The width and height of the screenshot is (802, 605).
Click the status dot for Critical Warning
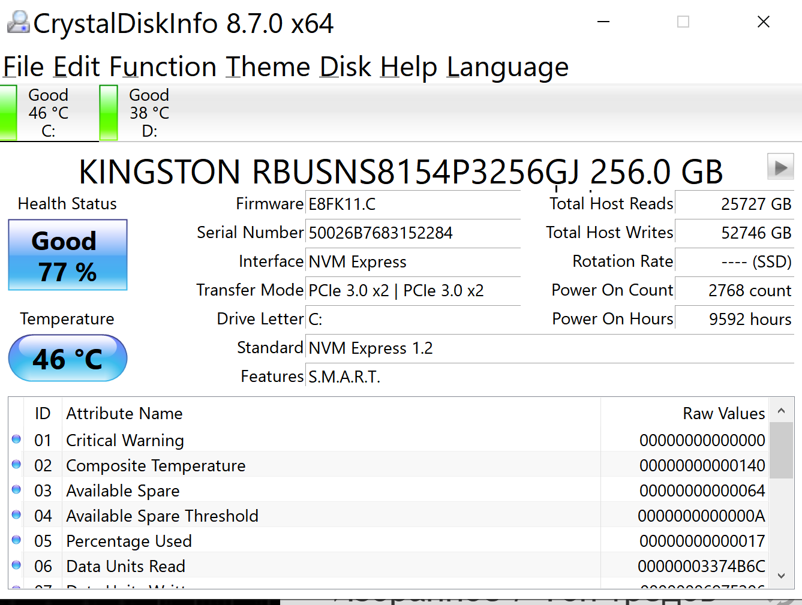pyautogui.click(x=16, y=440)
